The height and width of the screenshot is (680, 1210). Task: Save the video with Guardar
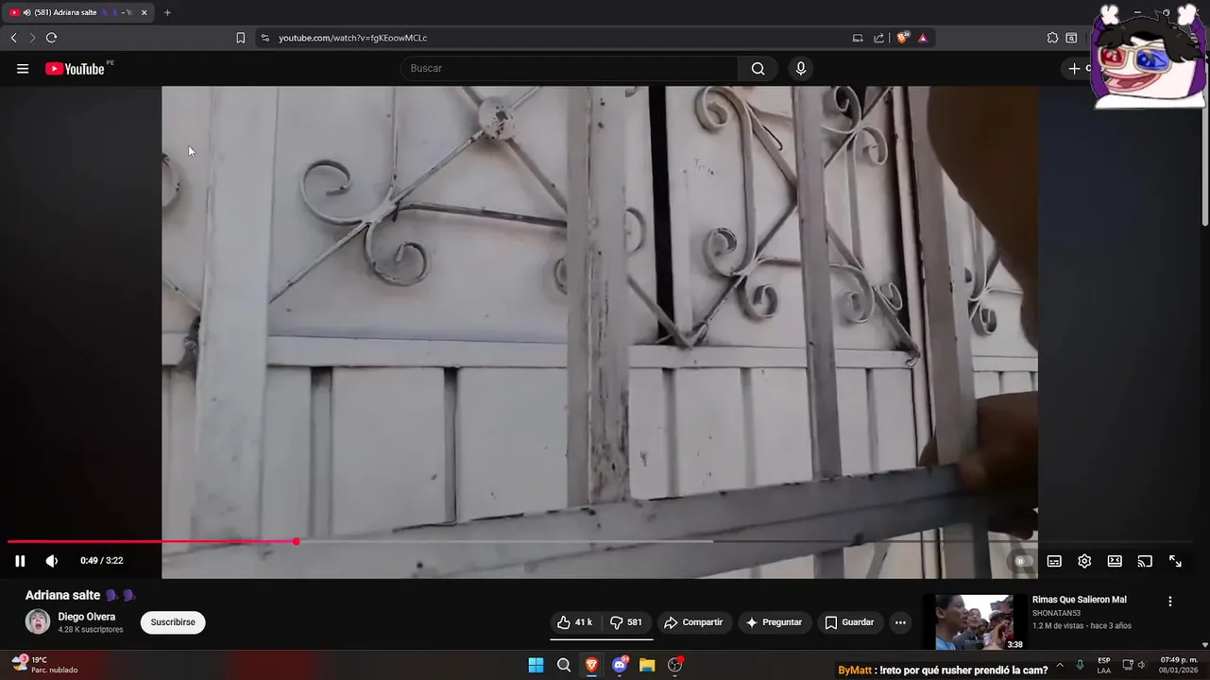(849, 622)
